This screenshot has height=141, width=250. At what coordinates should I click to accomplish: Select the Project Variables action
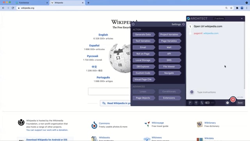(170, 34)
